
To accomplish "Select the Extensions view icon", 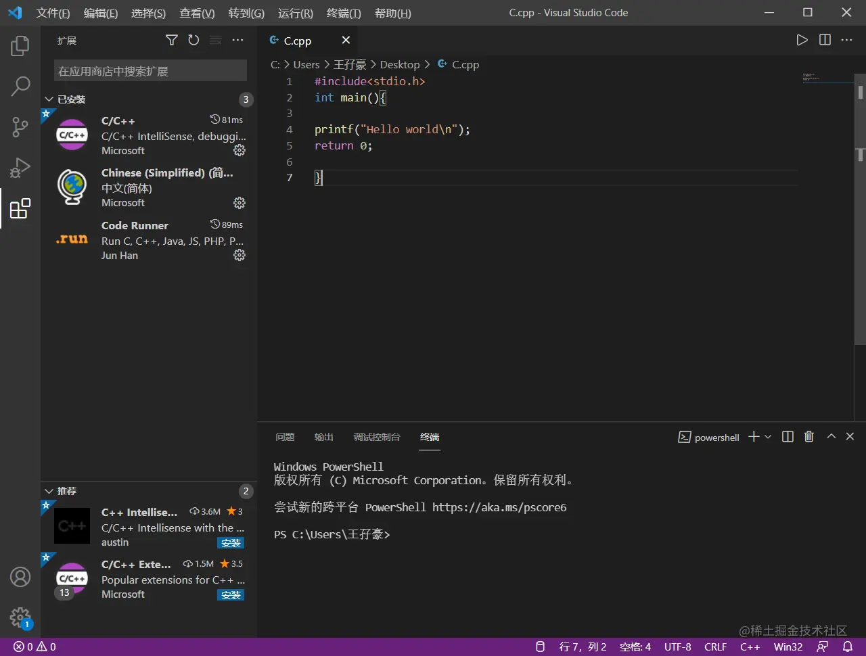I will click(x=20, y=208).
